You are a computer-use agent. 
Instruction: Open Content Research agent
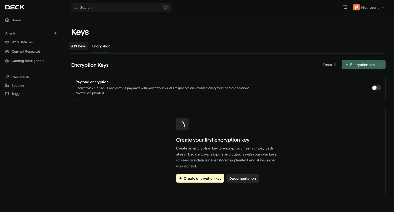(x=26, y=51)
